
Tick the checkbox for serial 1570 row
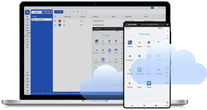pos(55,21)
